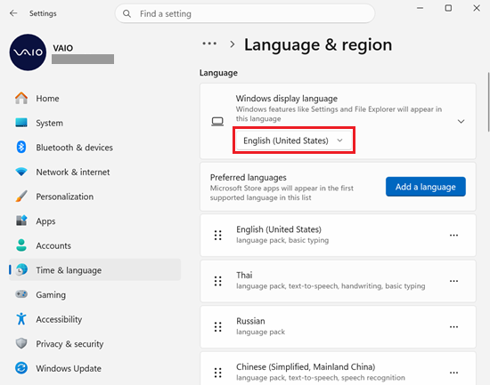Expand the Windows display language section chevron
Screen dimensions: 490x385
461,121
